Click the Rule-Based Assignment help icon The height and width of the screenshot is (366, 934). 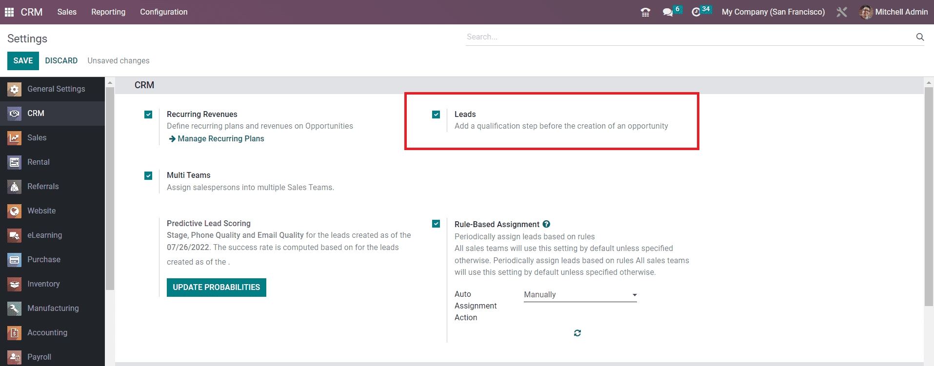coord(546,224)
